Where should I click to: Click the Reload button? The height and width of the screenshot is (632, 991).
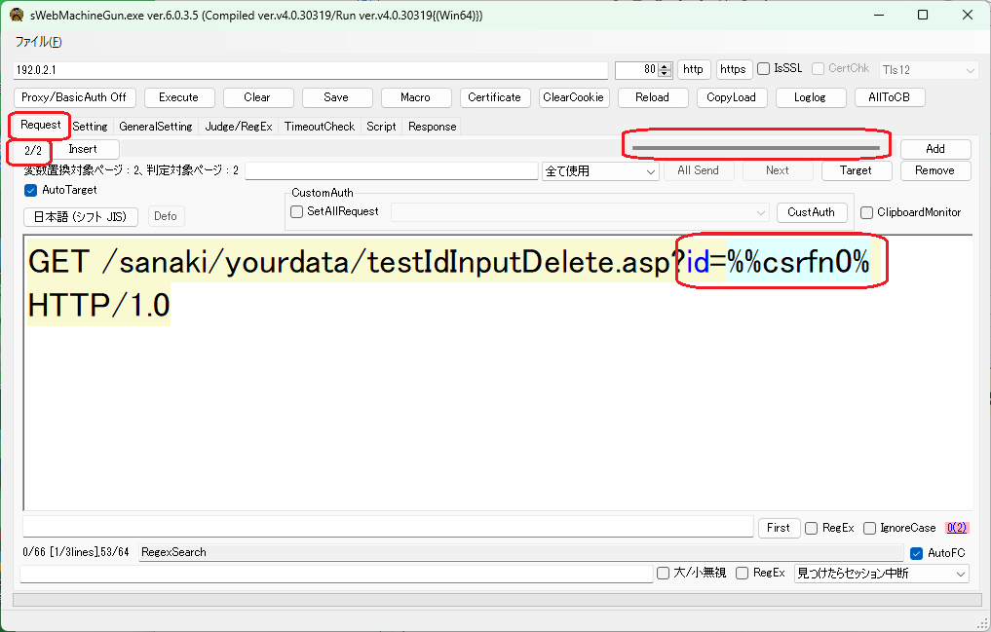[652, 97]
